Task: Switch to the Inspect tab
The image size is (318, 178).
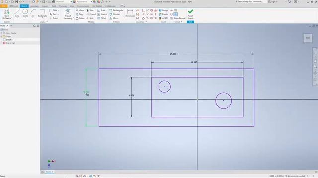Action: click(45, 6)
